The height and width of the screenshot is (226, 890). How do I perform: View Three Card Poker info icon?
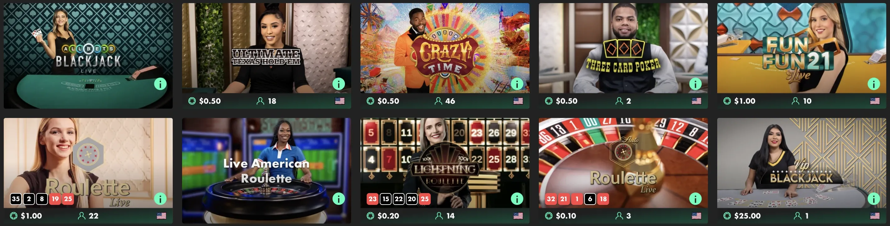click(695, 84)
